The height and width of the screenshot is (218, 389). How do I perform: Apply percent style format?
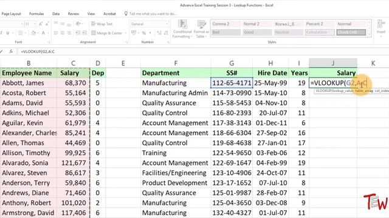[x=144, y=33]
